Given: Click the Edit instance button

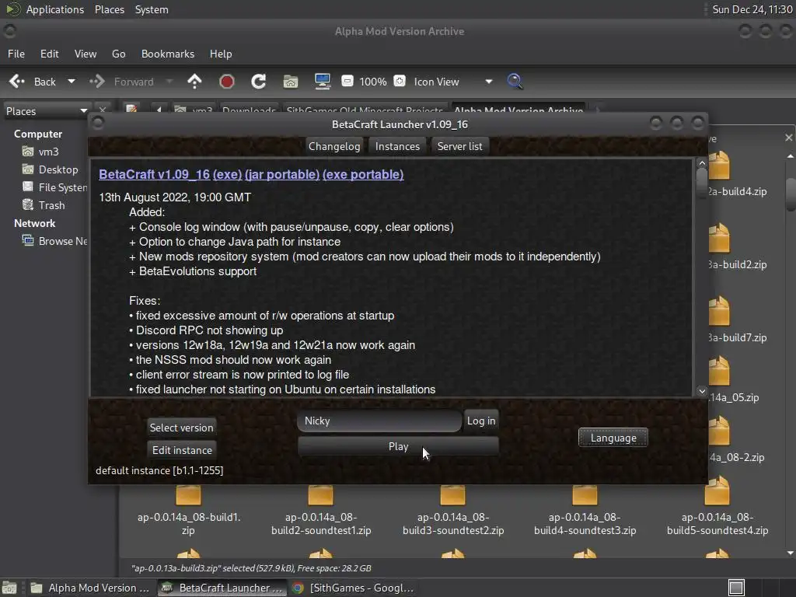Looking at the screenshot, I should [x=182, y=450].
